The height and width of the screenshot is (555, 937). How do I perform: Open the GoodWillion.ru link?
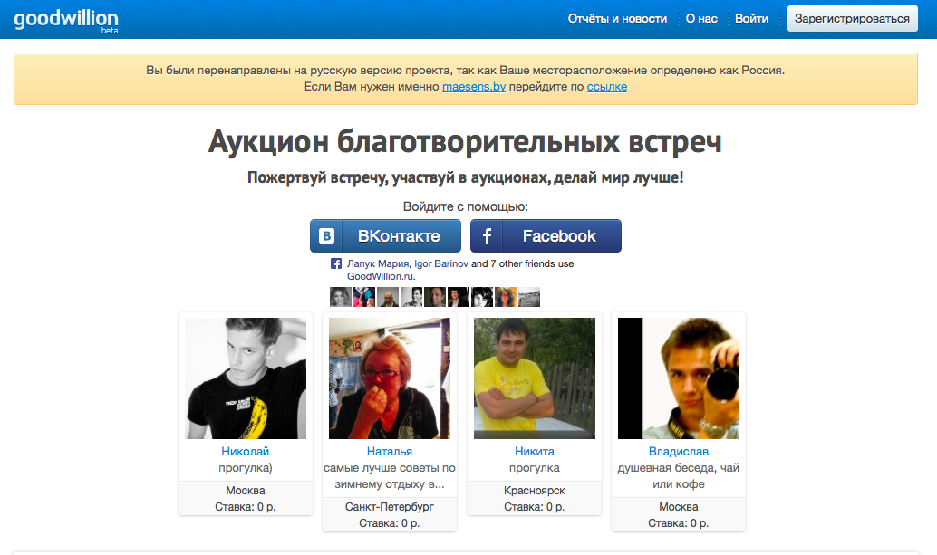tap(380, 276)
